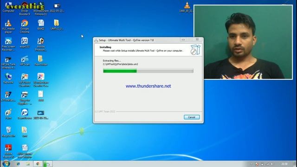Viewport: 297px width, 167px height.
Task: Select the UMTv2_U... folder on desktop
Action: (57, 25)
